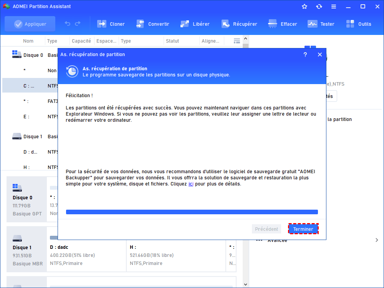This screenshot has height=288, width=384.
Task: Launch the Tester tool
Action: coord(312,24)
